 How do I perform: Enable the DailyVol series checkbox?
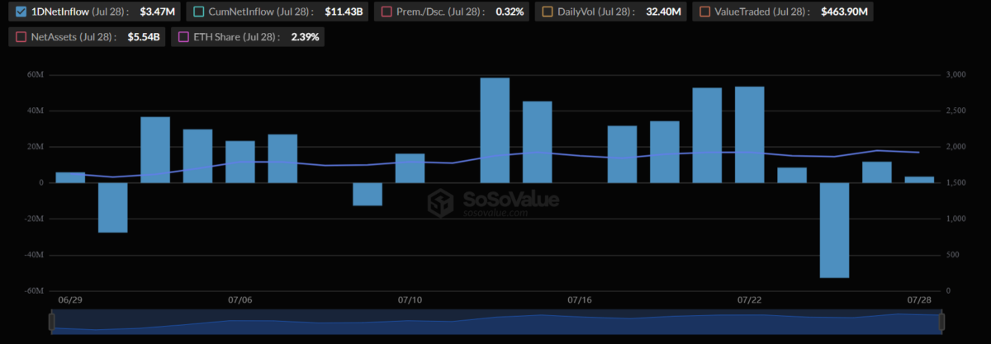coord(547,12)
